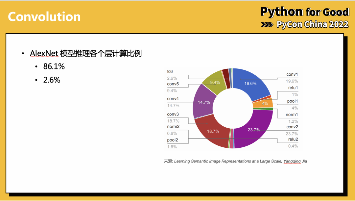The width and height of the screenshot is (355, 201).
Task: Click the conv3 chart label
Action: 173,114
